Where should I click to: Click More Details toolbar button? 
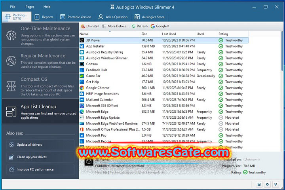point(115,26)
